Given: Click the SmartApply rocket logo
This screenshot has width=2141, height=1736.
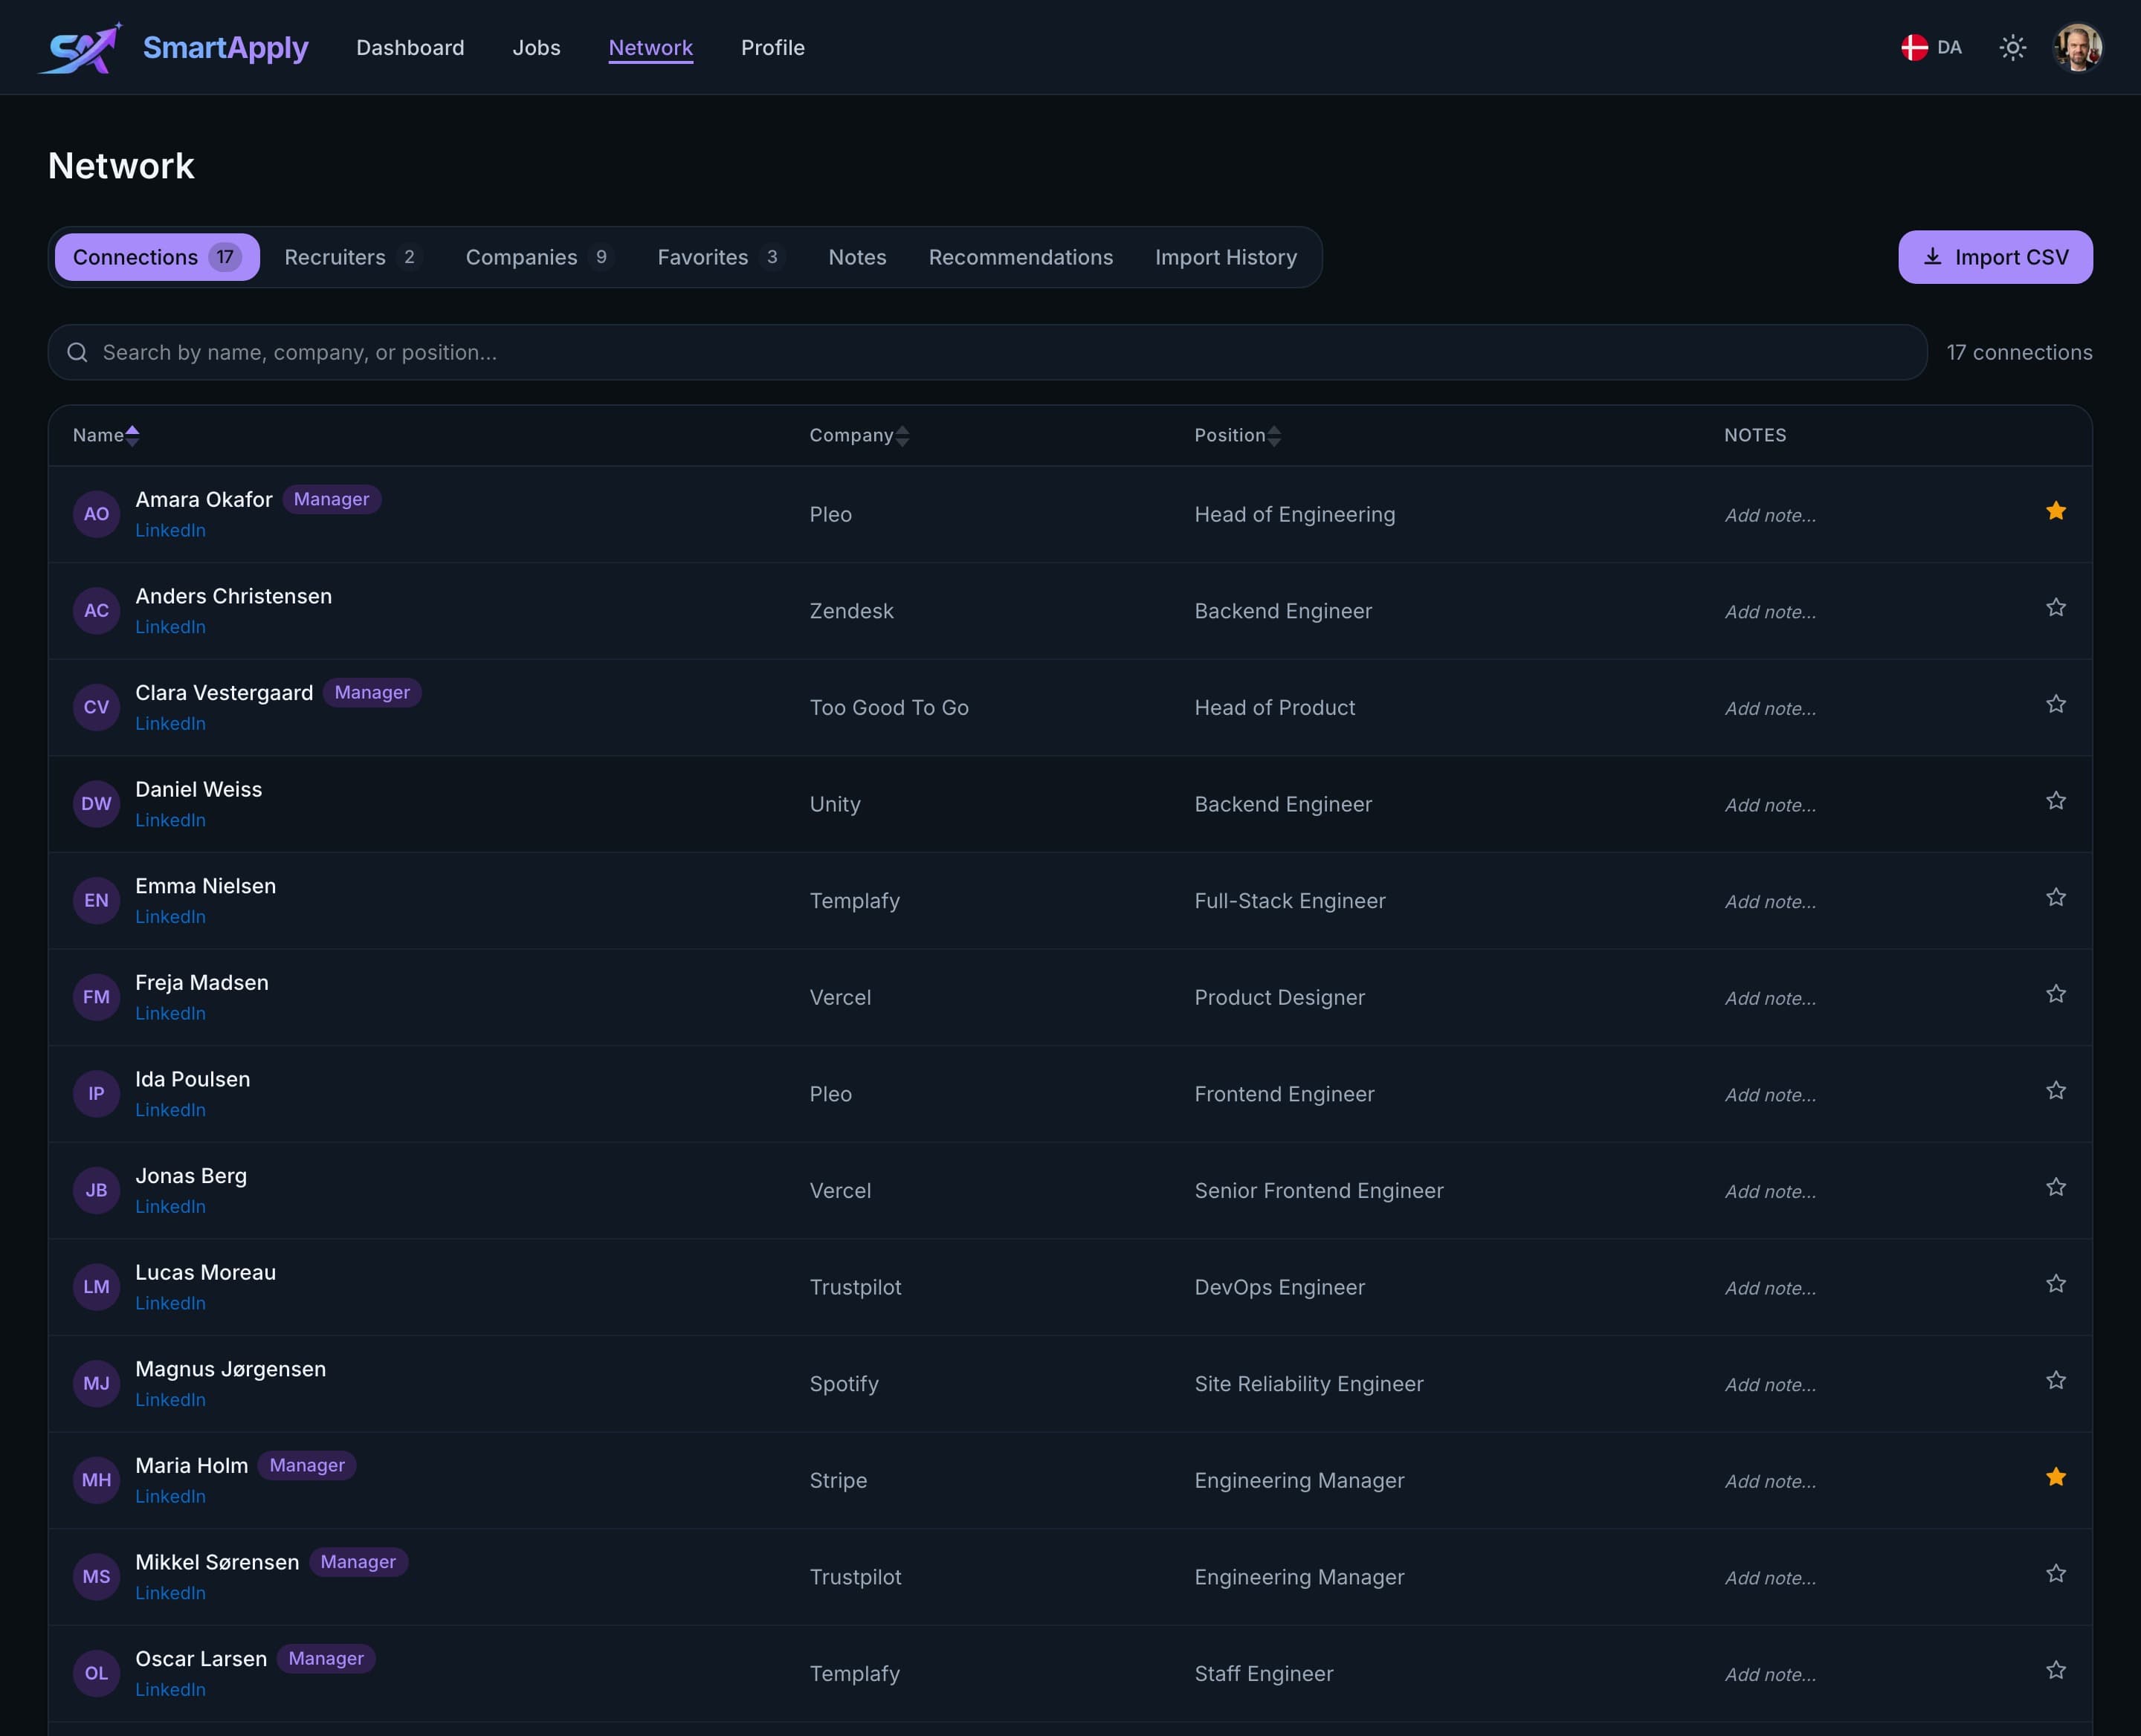Looking at the screenshot, I should tap(81, 48).
